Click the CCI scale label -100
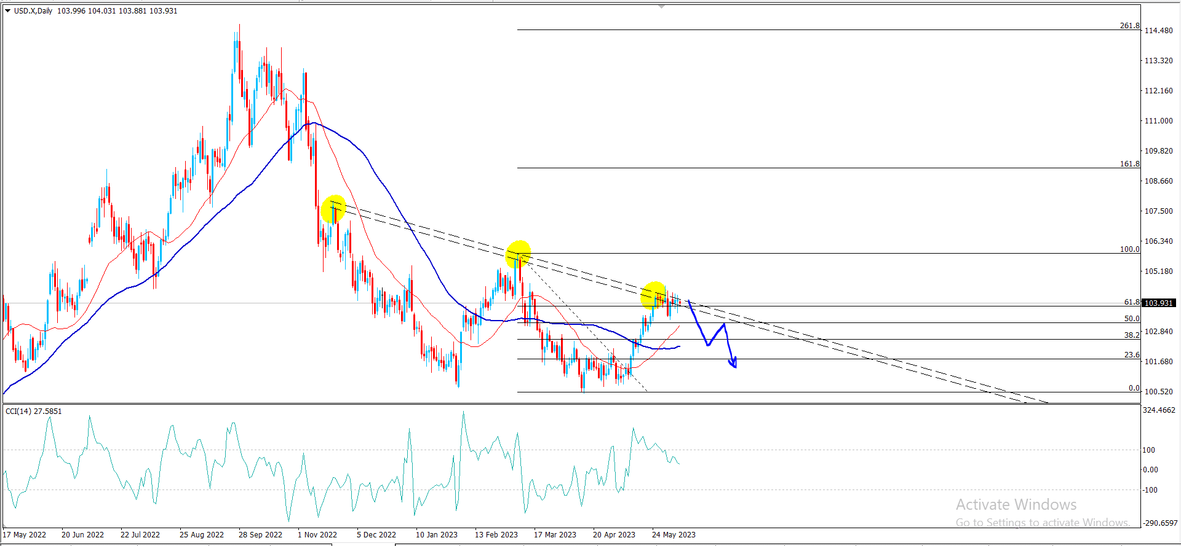1181x546 pixels. (1150, 490)
